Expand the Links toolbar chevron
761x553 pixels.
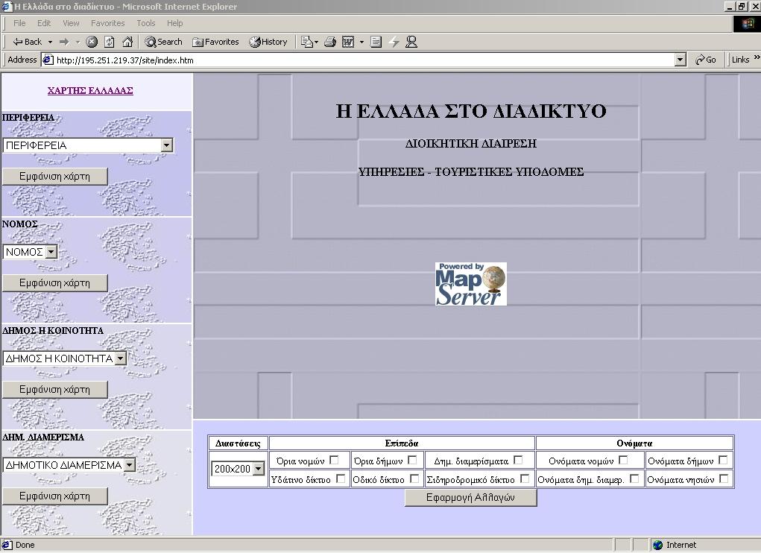[756, 57]
